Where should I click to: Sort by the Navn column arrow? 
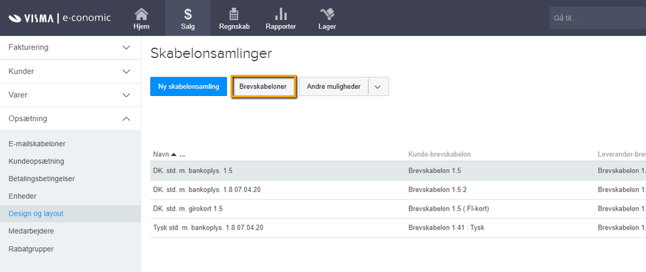(174, 155)
